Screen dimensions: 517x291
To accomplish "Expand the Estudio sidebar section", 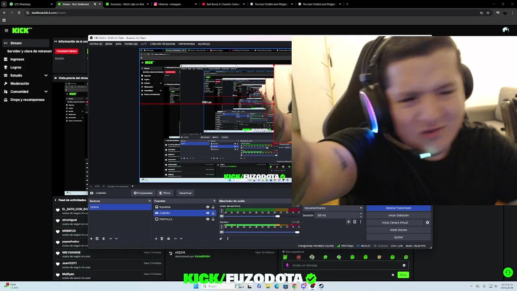I will click(x=46, y=75).
